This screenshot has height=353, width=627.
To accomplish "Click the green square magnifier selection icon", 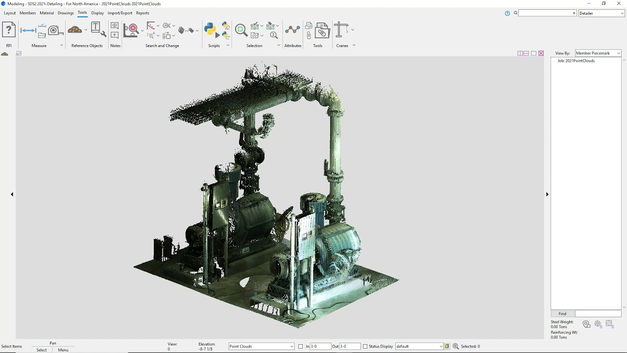I will point(241,30).
